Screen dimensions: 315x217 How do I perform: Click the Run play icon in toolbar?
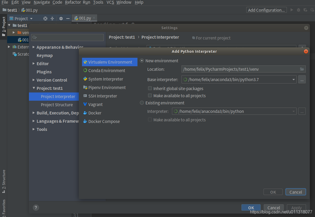click(292, 10)
